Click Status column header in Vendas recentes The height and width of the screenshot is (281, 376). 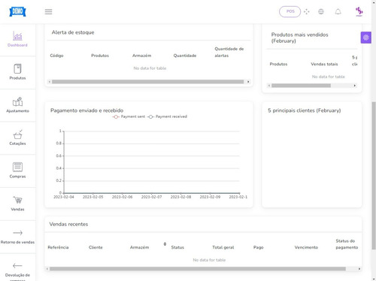click(177, 247)
